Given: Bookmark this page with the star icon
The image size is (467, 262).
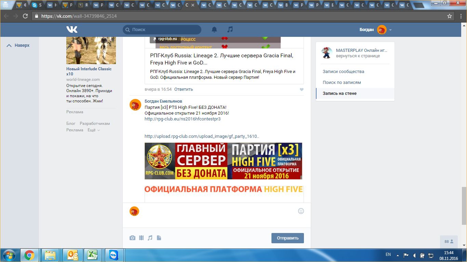Looking at the screenshot, I should pos(450,16).
